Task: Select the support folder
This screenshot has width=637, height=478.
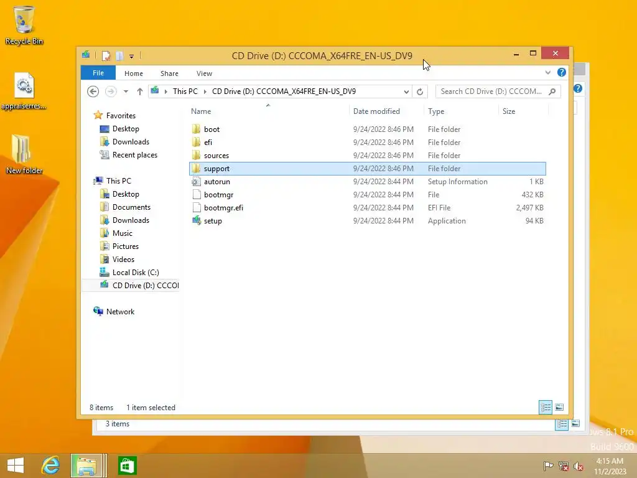Action: (367, 169)
